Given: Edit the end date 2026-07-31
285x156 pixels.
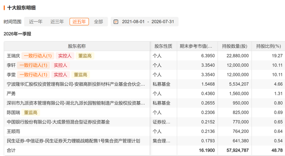Looking at the screenshot, I should tap(163, 22).
